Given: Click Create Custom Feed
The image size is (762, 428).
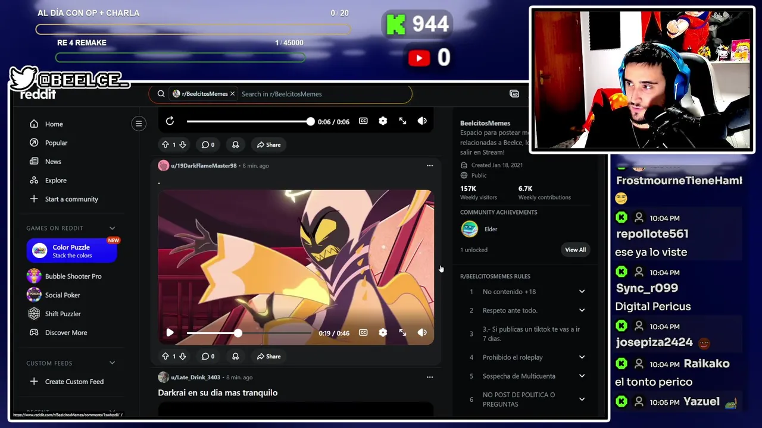Looking at the screenshot, I should 74,382.
